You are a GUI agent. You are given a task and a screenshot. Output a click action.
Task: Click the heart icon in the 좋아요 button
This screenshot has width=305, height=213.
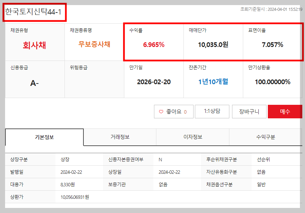pos(161,112)
